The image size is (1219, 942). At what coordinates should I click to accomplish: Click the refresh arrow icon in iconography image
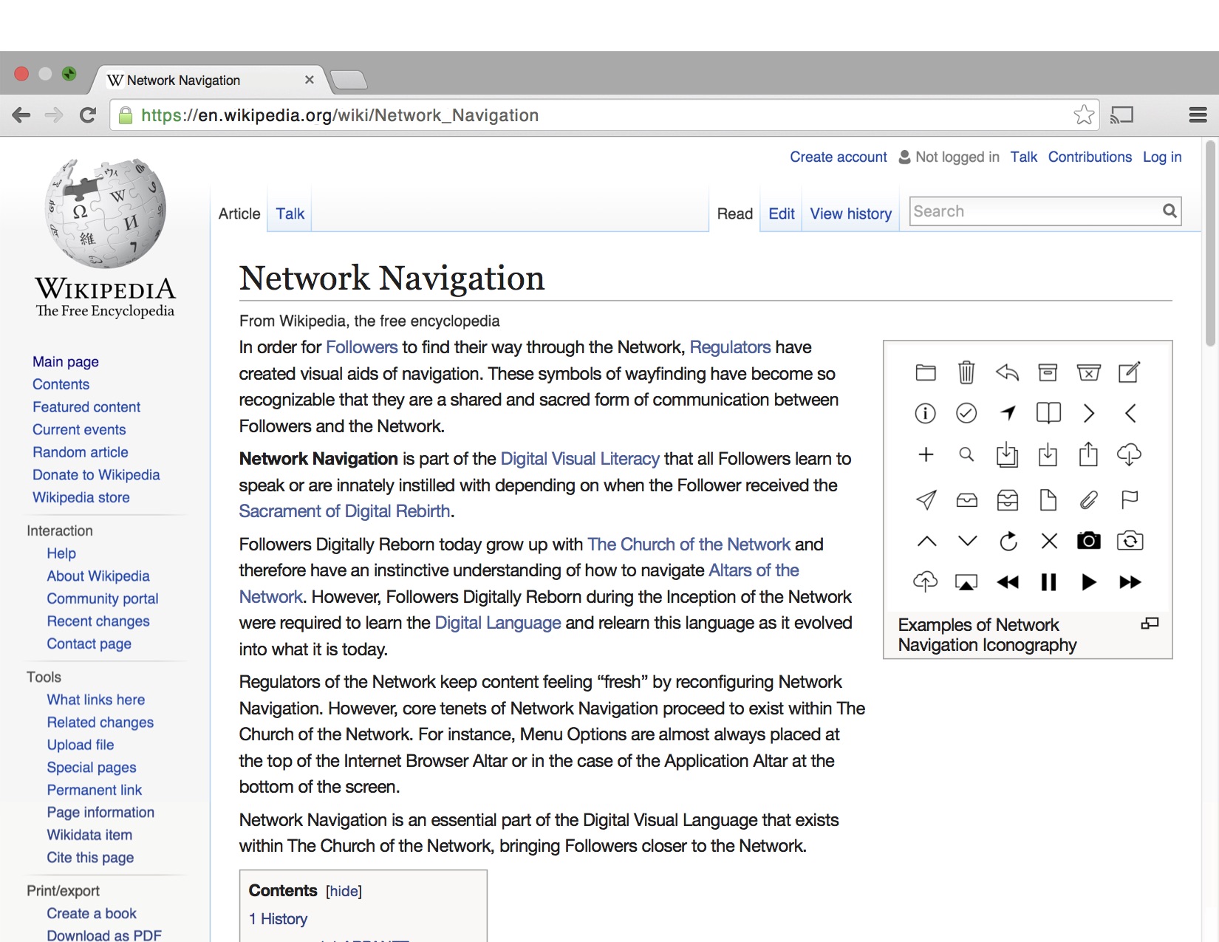tap(1008, 541)
